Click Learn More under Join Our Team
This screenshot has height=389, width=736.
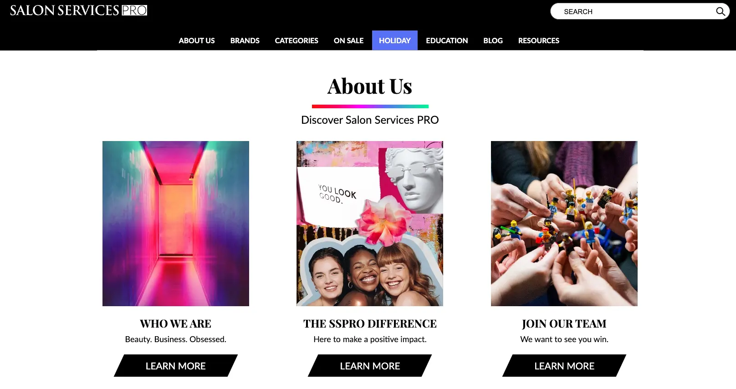564,366
